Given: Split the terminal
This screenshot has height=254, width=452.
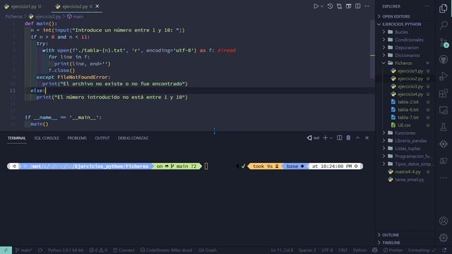Looking at the screenshot, I should click(340, 138).
